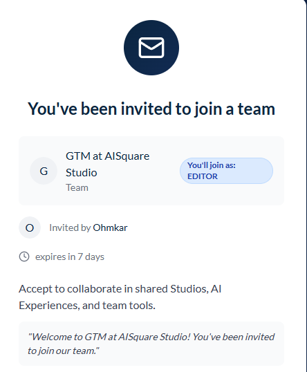Click the 'Invited by' label
This screenshot has height=372, width=307.
click(x=70, y=227)
